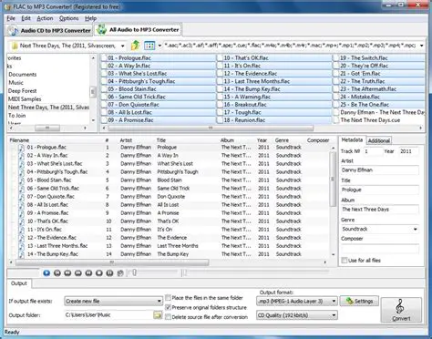This screenshot has height=339, width=432.
Task: Click the Artist field containing Danny Elfman
Action: coord(380,170)
